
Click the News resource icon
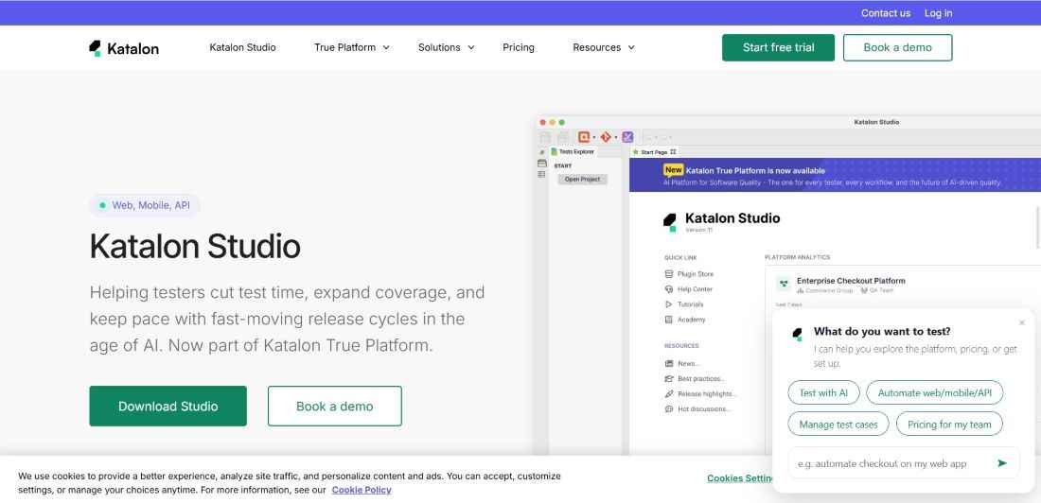(x=668, y=364)
